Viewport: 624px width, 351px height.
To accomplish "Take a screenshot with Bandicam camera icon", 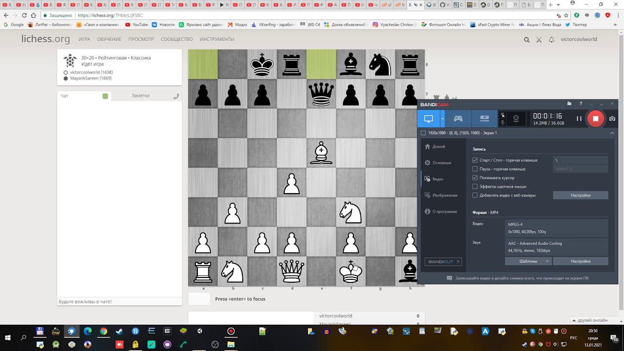I will (612, 118).
